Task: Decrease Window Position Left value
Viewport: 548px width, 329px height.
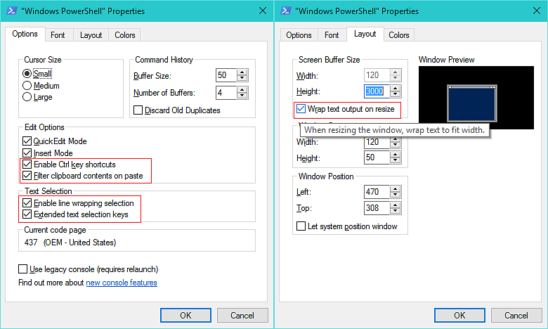Action: pos(396,195)
